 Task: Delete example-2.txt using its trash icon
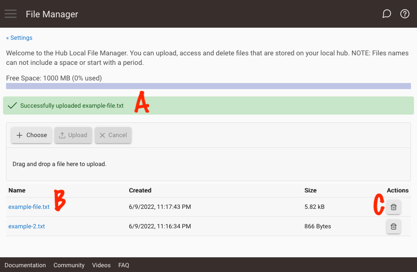tap(393, 226)
